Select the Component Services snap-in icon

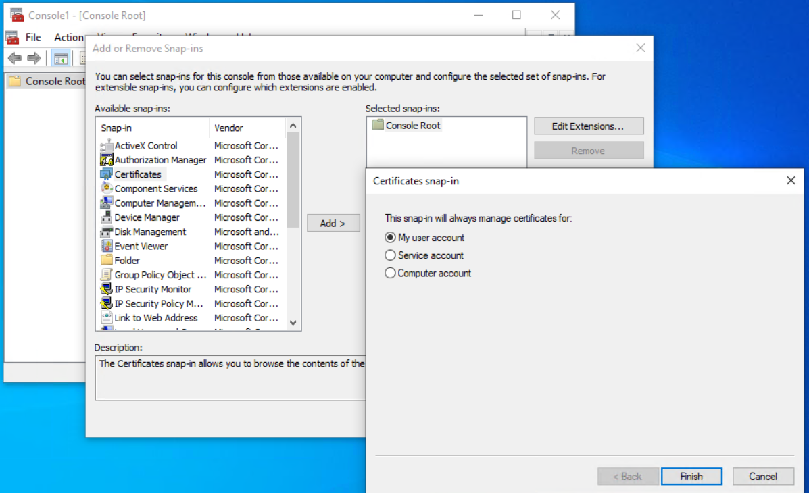coord(106,189)
